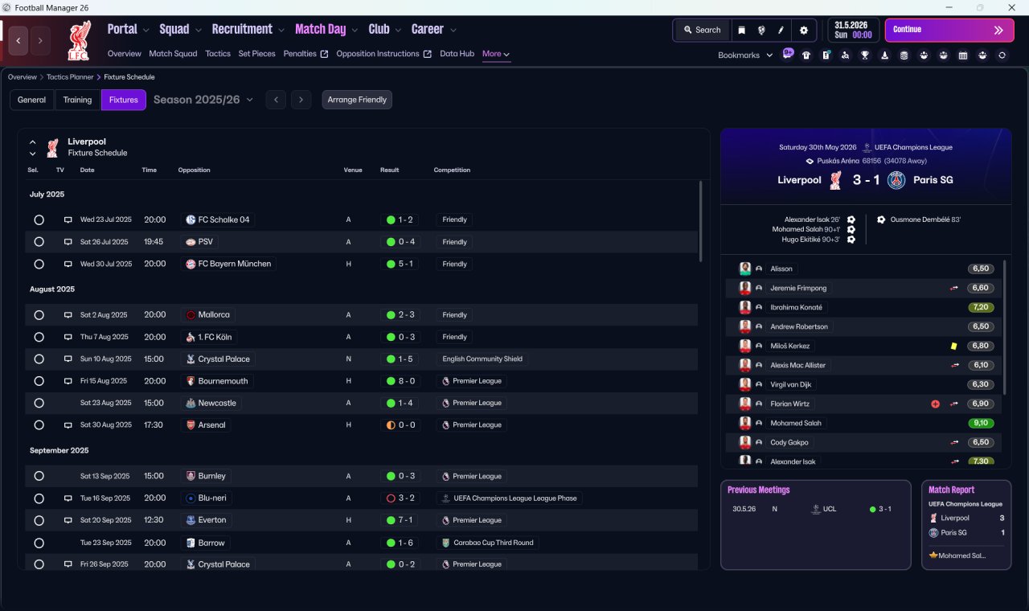Viewport: 1029px width, 611px height.
Task: Select the Everton fixture radio button
Action: point(39,520)
